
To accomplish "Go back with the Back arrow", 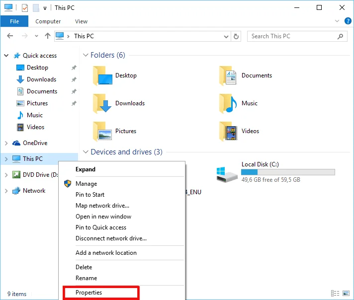I will pyautogui.click(x=10, y=36).
